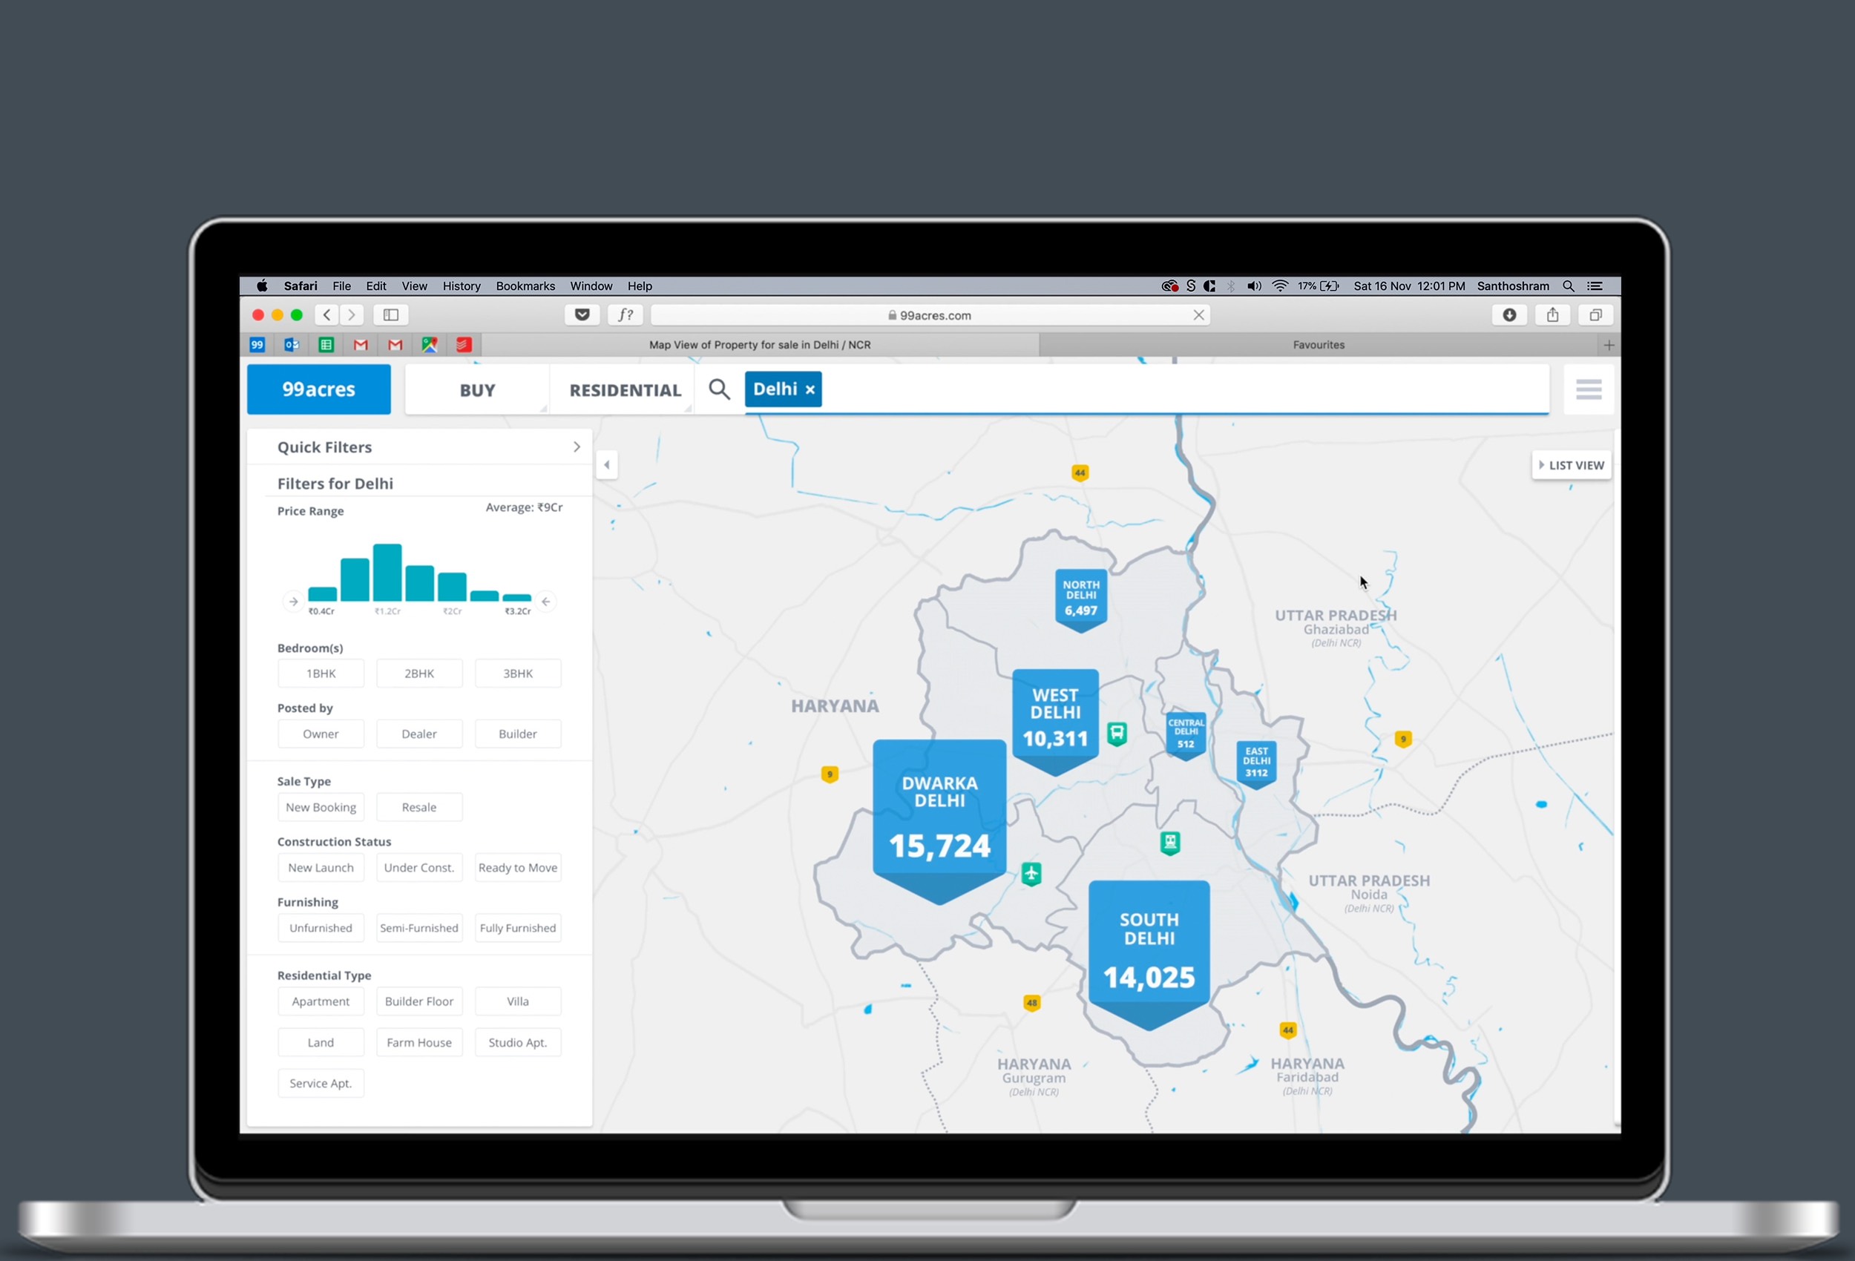This screenshot has width=1855, height=1261.
Task: Open the hamburger menu icon
Action: click(1589, 389)
